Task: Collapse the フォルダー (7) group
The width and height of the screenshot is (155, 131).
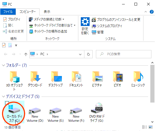Action: tap(3, 65)
